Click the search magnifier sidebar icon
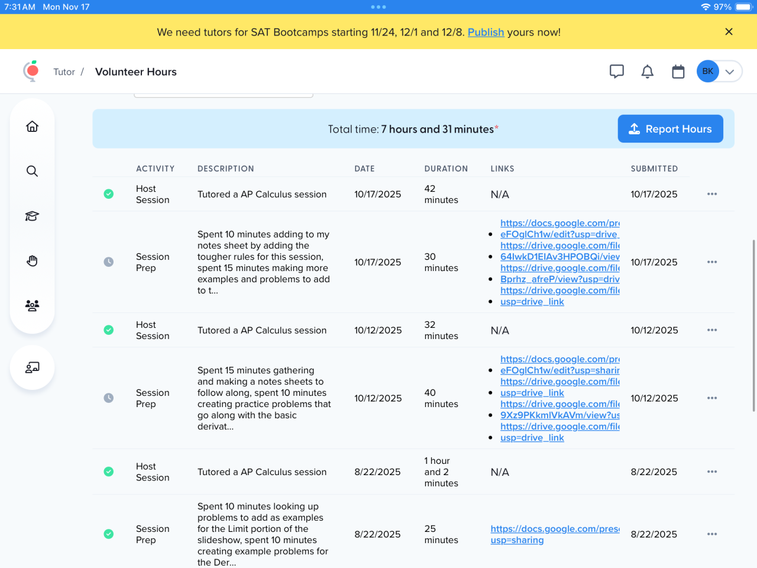757x568 pixels. click(x=33, y=172)
